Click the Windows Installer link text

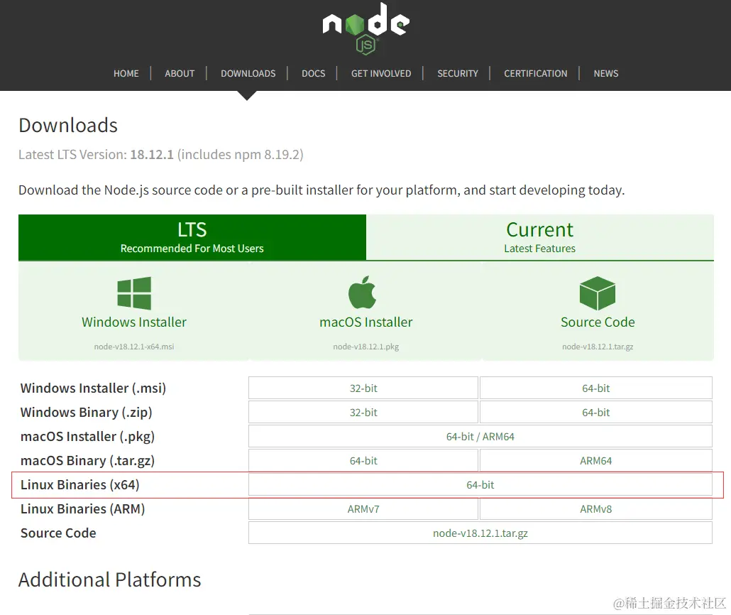pyautogui.click(x=134, y=322)
